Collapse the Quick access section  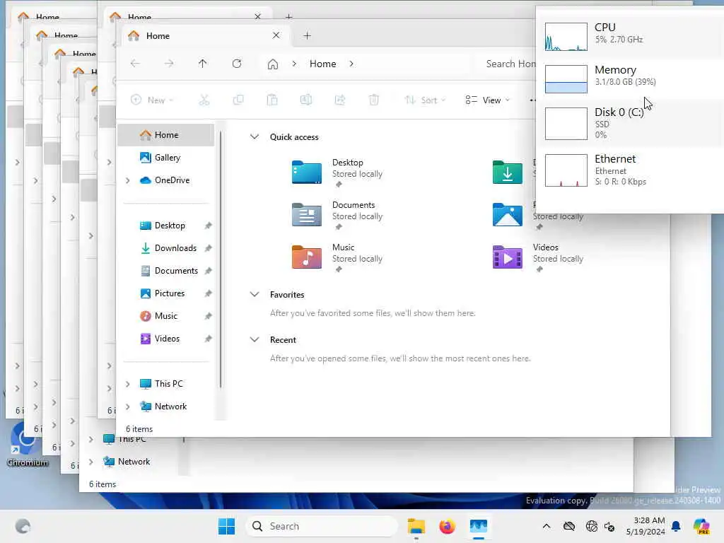point(255,136)
